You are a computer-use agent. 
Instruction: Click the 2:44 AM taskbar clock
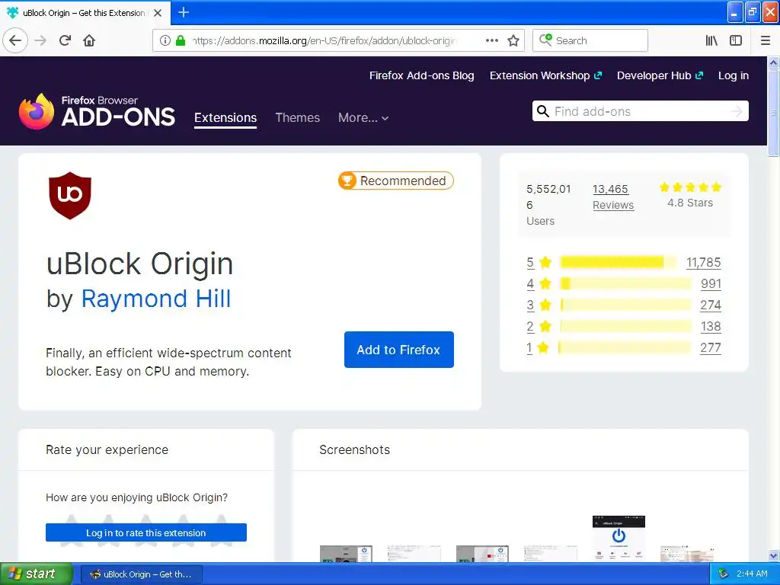pyautogui.click(x=752, y=574)
